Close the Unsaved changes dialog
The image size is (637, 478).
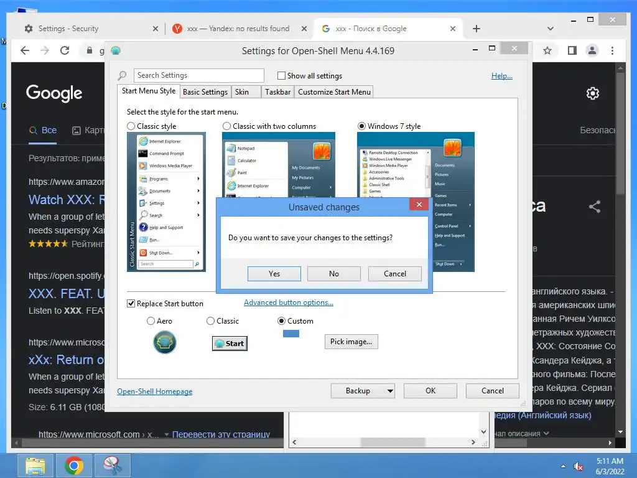click(419, 204)
